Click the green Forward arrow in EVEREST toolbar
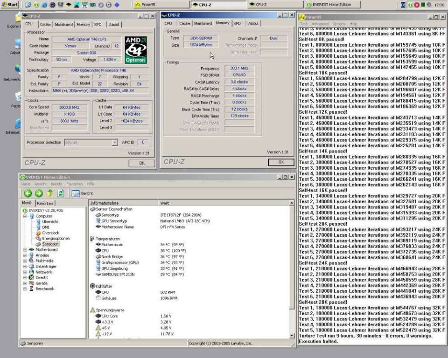 click(x=39, y=193)
